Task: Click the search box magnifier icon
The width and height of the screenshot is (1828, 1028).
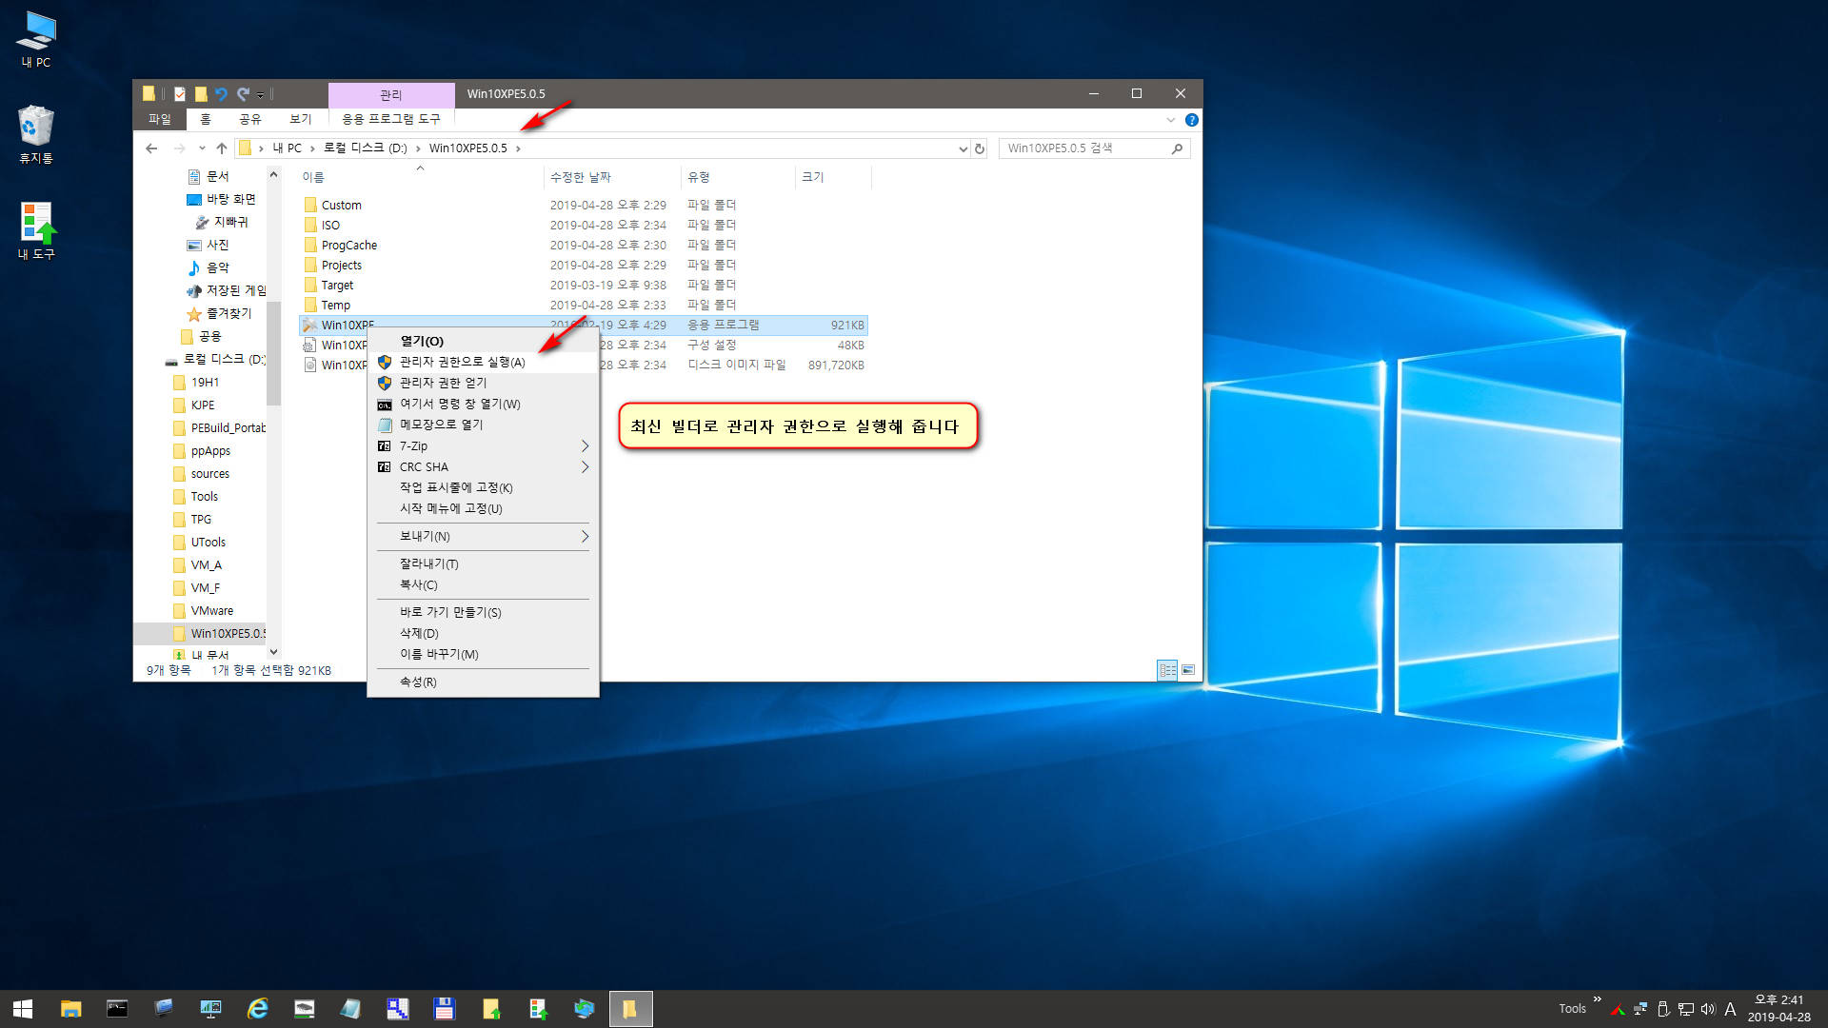Action: [x=1177, y=148]
